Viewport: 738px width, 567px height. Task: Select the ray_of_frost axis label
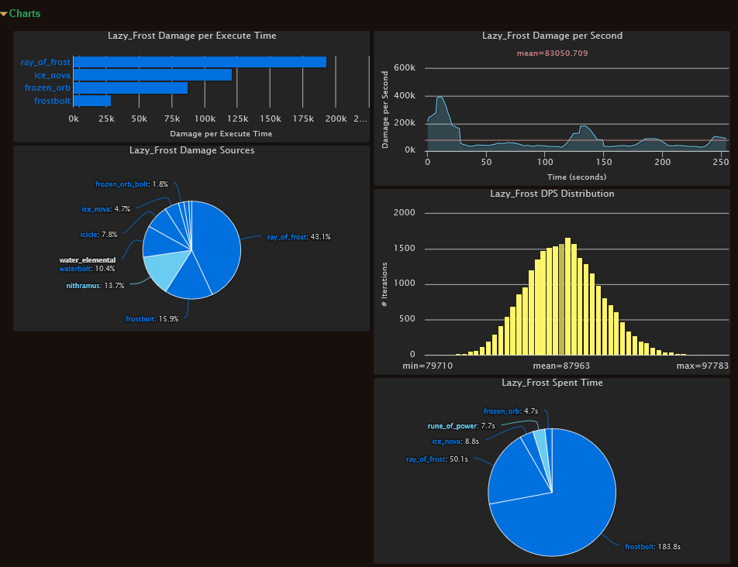[46, 62]
